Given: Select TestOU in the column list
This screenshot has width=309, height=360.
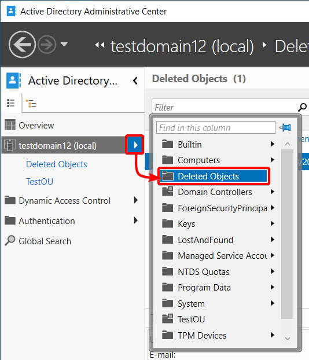Looking at the screenshot, I should (191, 319).
